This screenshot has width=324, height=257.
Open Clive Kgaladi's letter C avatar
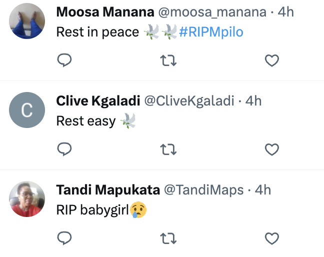coord(27,110)
